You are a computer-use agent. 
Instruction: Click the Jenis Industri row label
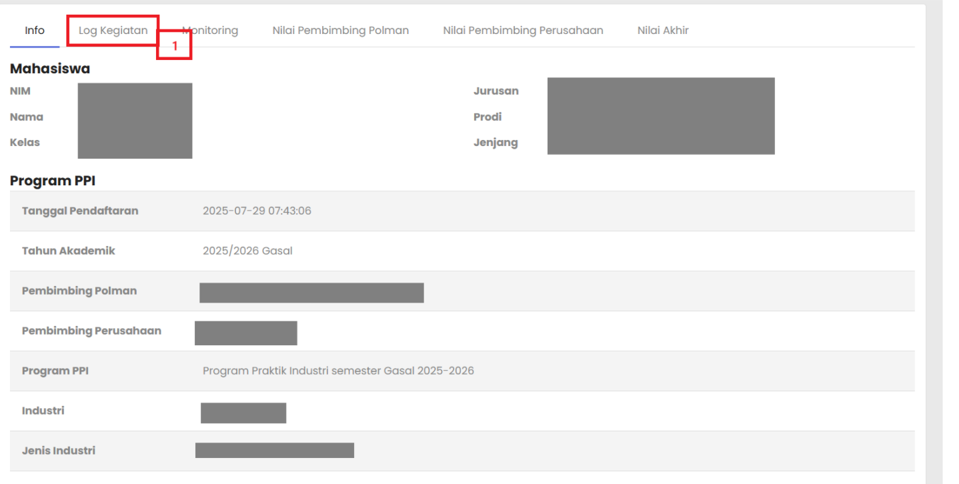click(x=59, y=451)
